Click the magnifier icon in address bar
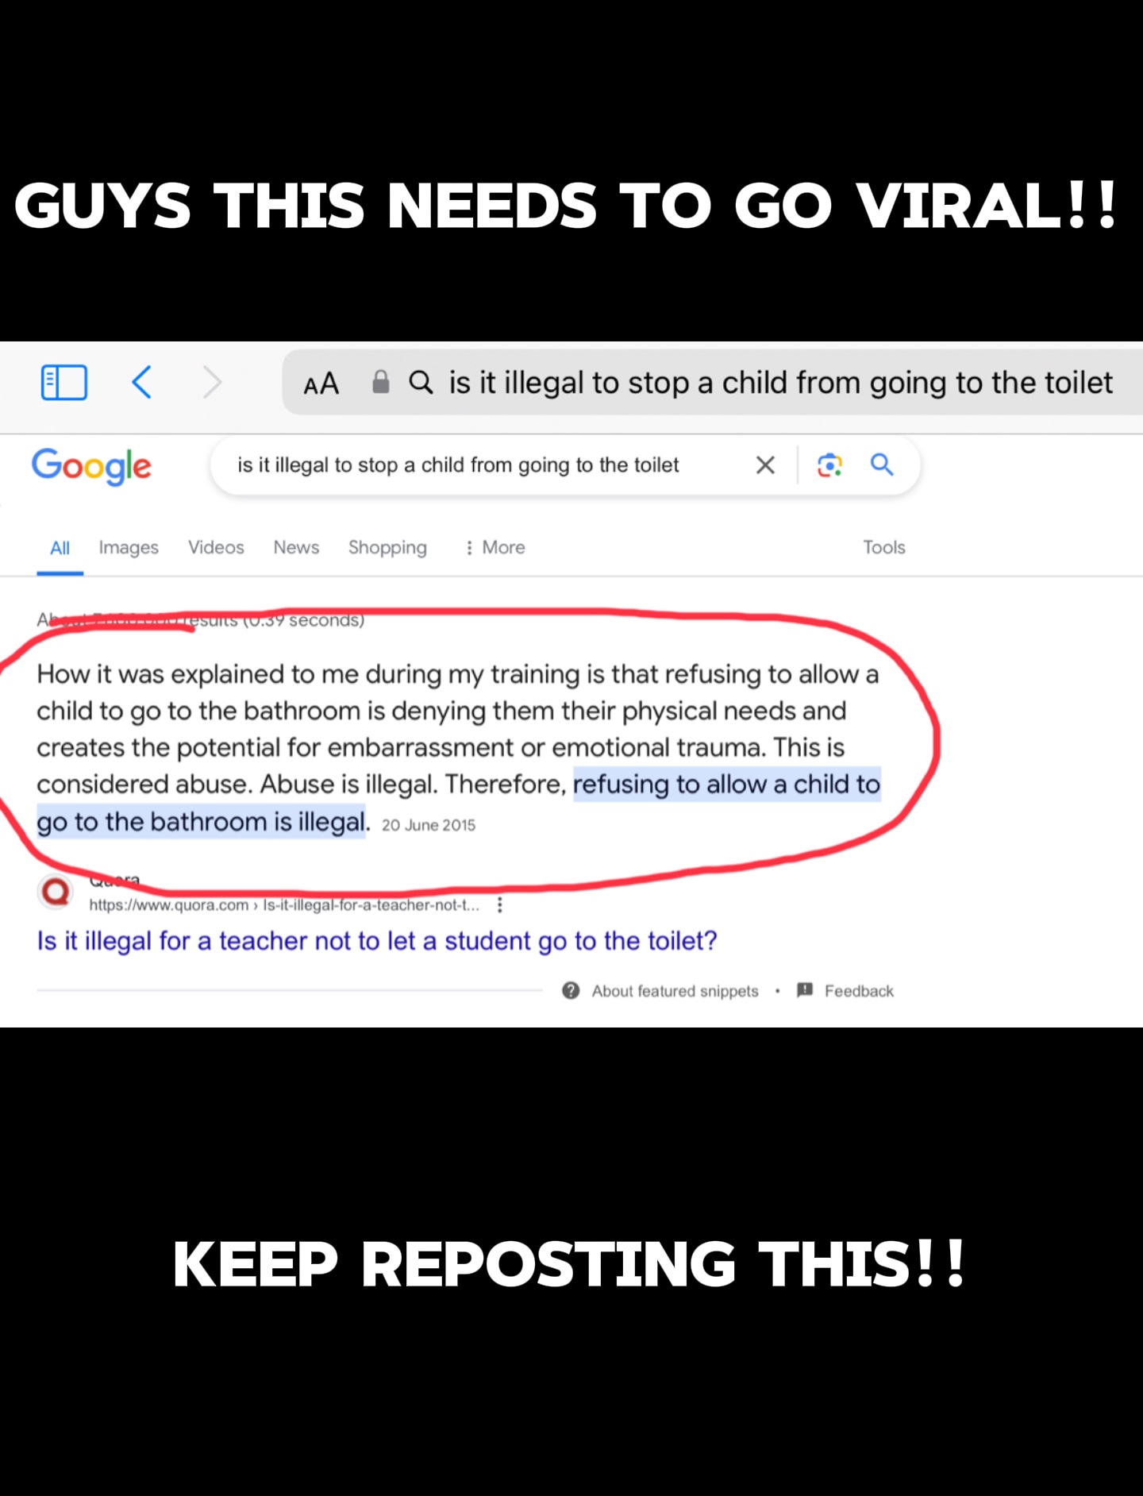The height and width of the screenshot is (1496, 1143). click(x=421, y=383)
